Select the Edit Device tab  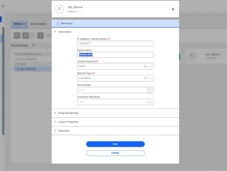point(115,24)
